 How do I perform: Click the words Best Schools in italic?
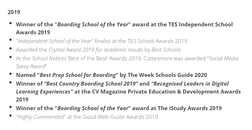coord(166,49)
